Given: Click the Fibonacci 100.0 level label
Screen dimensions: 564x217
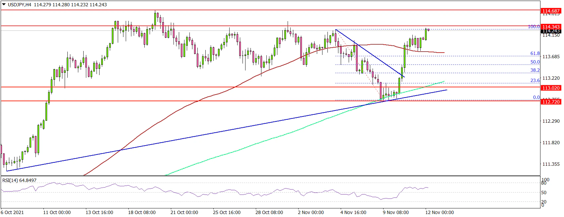Looking at the screenshot, I should tap(533, 26).
